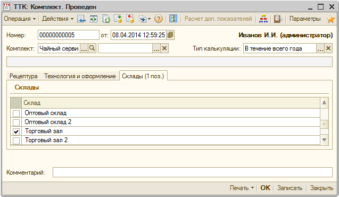Image resolution: width=339 pixels, height=197 pixels.
Task: Open help with the question mark icon
Action: [159, 19]
